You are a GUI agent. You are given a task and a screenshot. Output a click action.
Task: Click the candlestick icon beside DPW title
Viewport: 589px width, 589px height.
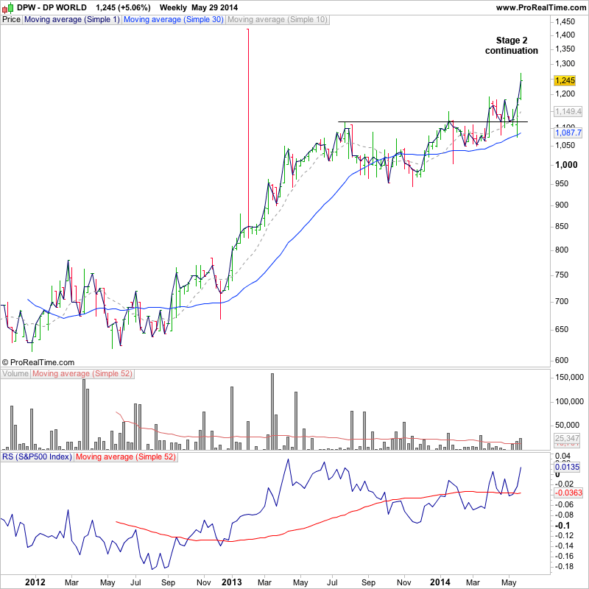click(7, 7)
